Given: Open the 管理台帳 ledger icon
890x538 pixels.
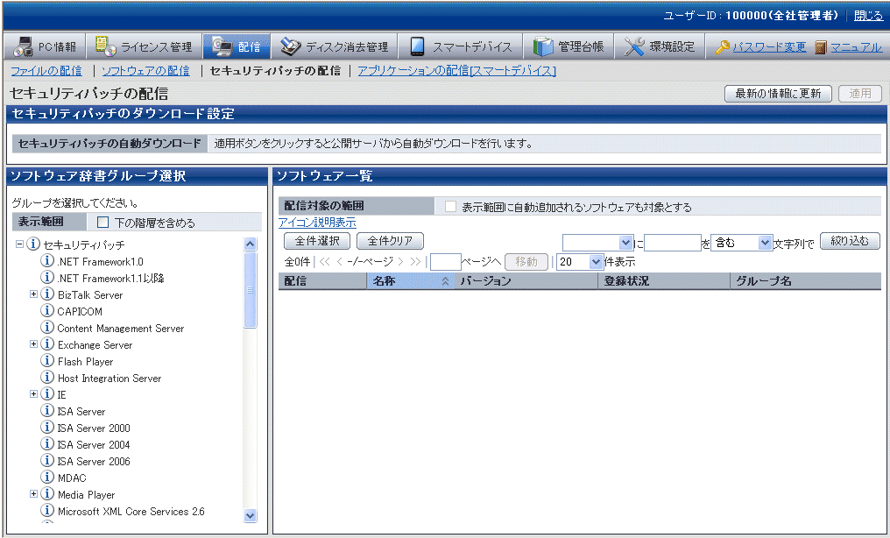Looking at the screenshot, I should point(543,46).
